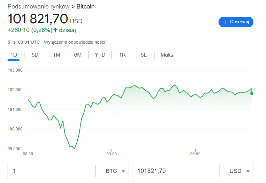Viewport: 266px width, 183px height.
Task: Open the 6M time range
Action: coord(78,55)
